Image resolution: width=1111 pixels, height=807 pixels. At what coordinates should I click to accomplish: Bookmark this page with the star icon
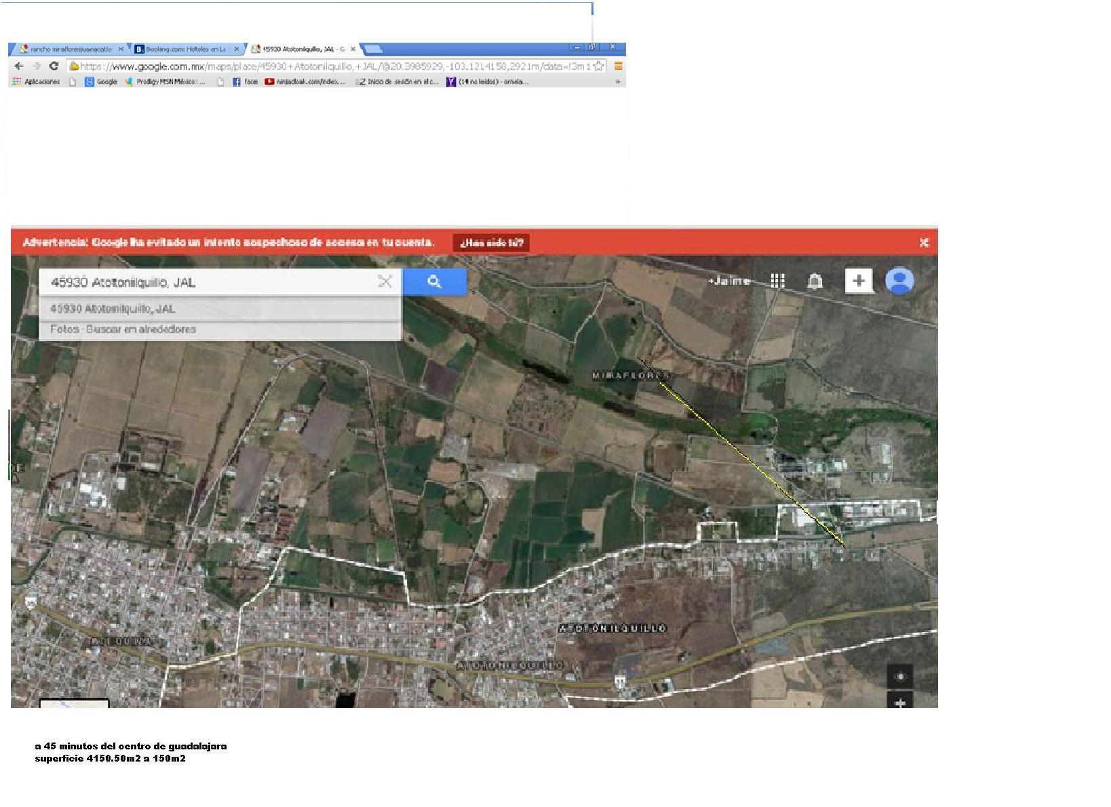[x=598, y=66]
